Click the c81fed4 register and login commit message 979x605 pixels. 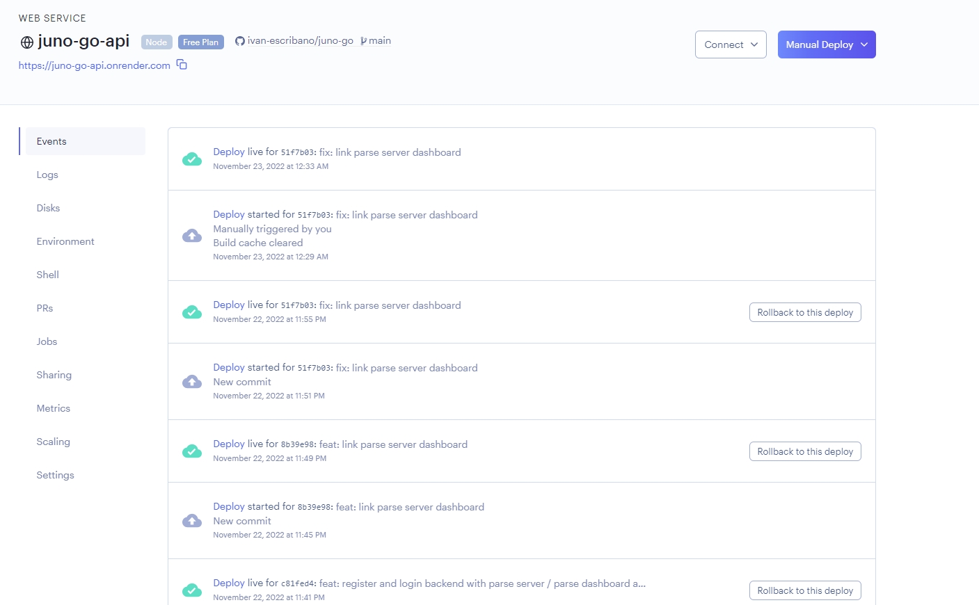tap(482, 583)
